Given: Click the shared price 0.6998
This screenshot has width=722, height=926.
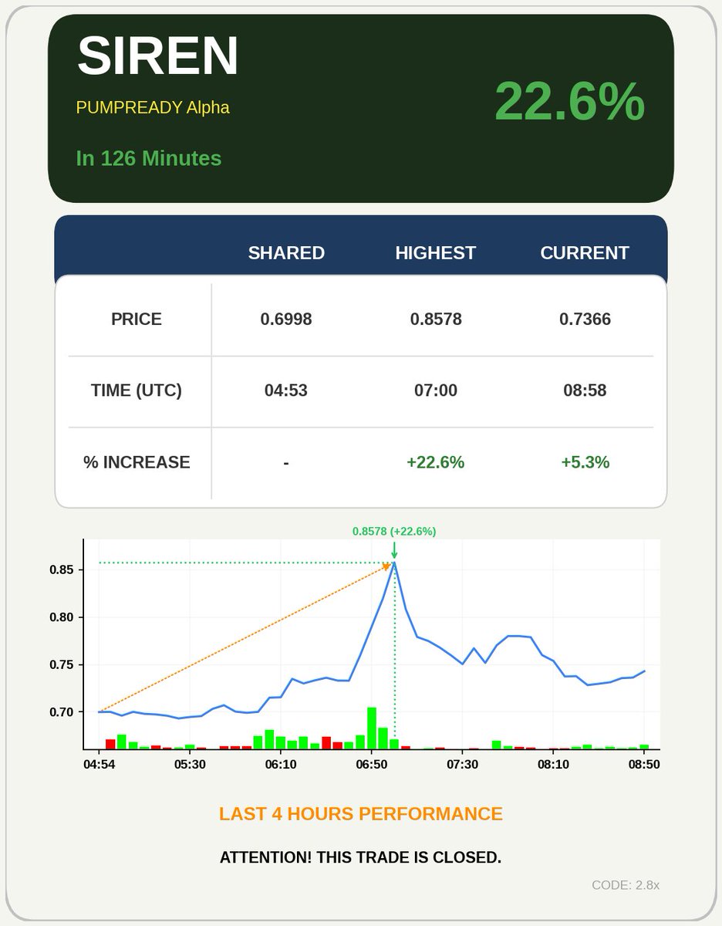Looking at the screenshot, I should pyautogui.click(x=286, y=319).
